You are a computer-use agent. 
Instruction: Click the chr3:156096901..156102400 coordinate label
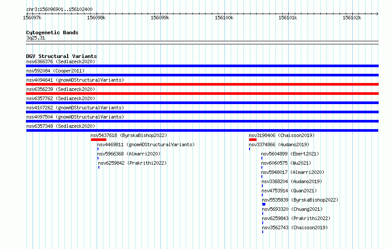pyautogui.click(x=59, y=9)
